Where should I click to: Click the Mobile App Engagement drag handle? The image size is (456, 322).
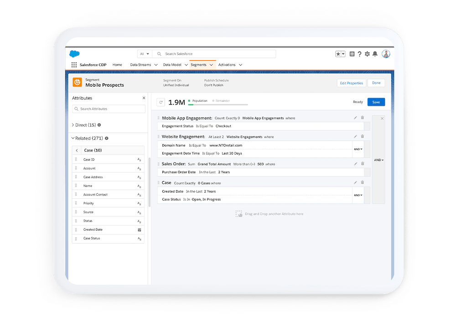coord(159,118)
